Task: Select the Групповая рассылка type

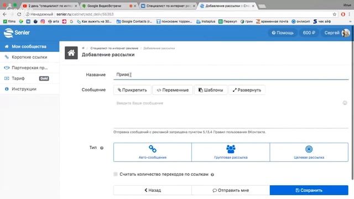Action: (231, 152)
